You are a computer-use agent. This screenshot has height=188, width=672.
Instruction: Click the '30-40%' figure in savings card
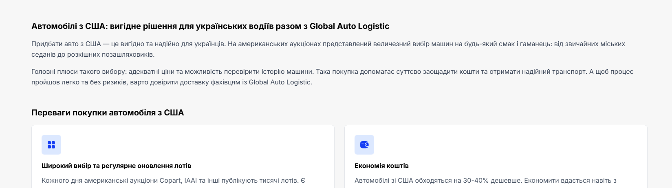pos(475,180)
